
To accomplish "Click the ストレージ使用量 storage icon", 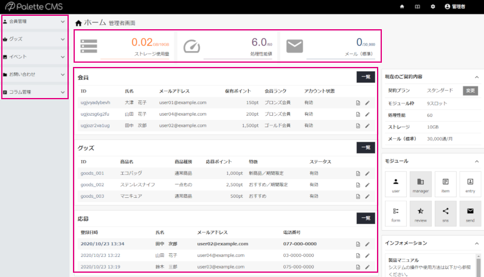I will 89,46.
